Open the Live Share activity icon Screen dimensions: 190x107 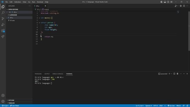click(3, 37)
